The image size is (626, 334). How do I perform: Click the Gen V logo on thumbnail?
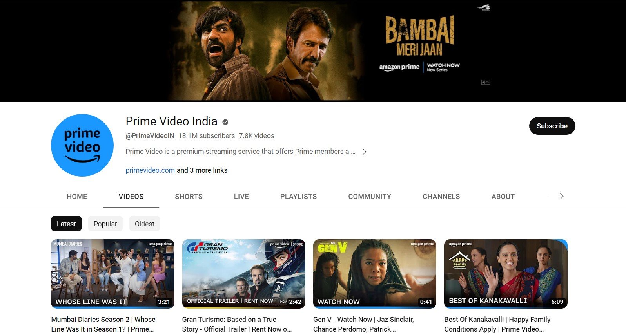[332, 248]
